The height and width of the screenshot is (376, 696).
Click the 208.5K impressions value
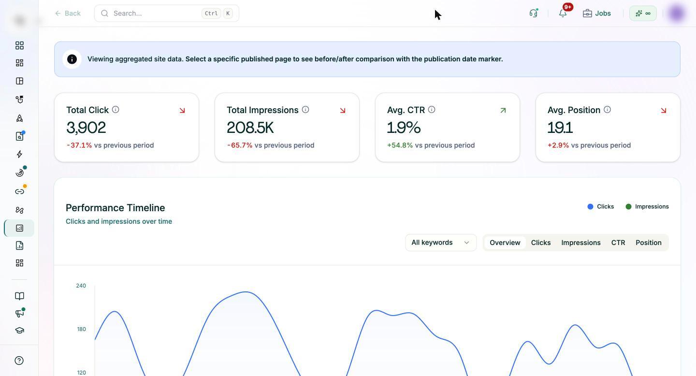250,128
